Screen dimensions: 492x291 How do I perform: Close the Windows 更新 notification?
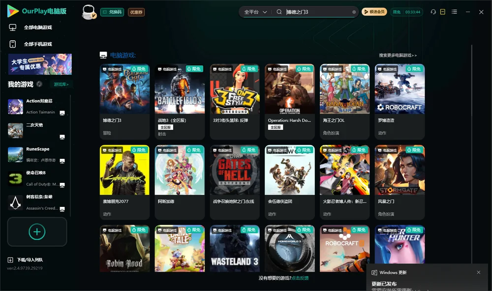pos(479,272)
